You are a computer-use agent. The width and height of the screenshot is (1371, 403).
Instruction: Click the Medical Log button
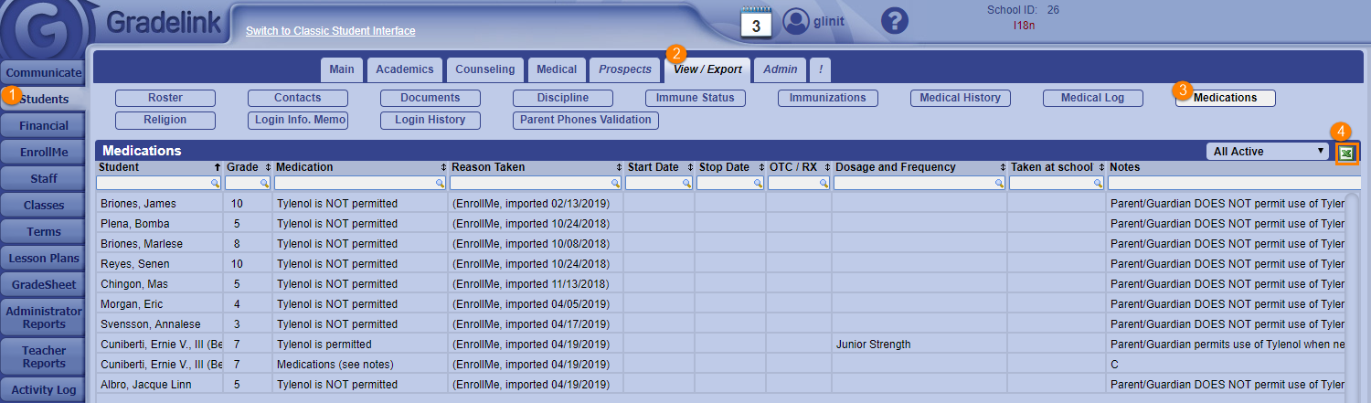click(x=1092, y=98)
